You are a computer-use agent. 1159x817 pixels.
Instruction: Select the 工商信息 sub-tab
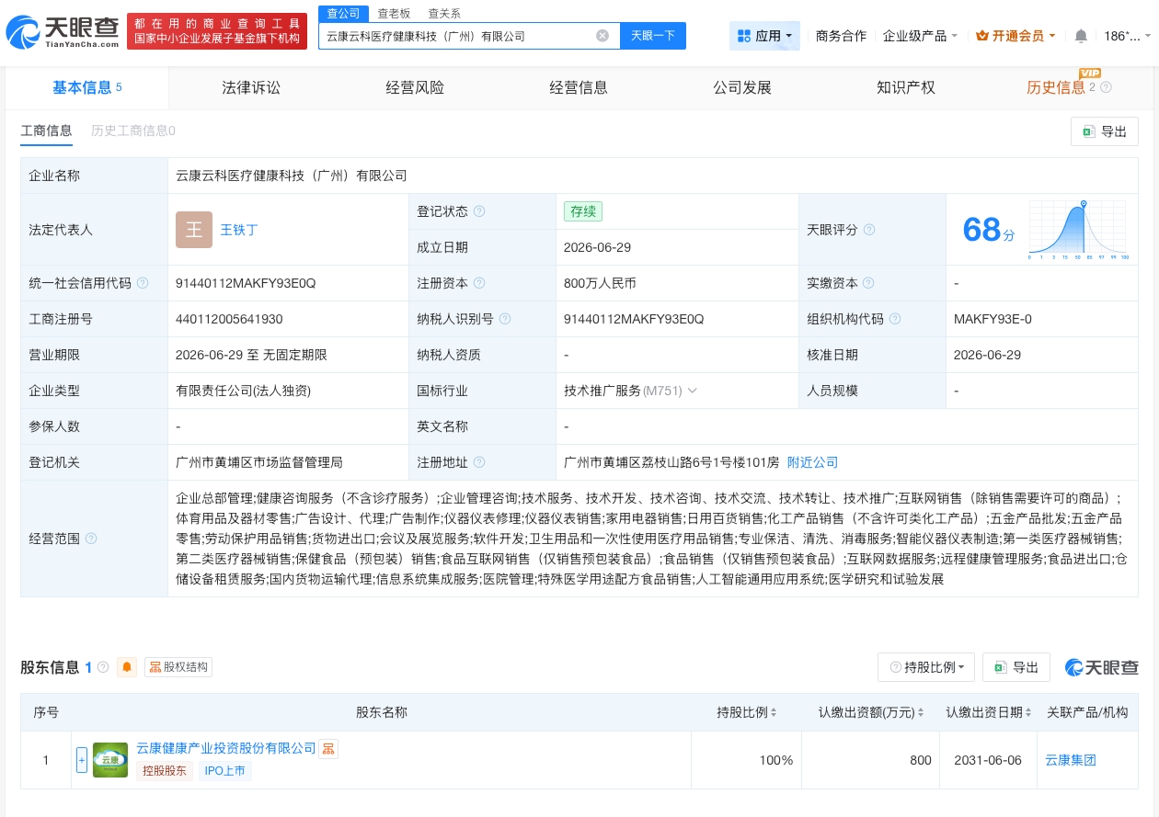pos(46,130)
